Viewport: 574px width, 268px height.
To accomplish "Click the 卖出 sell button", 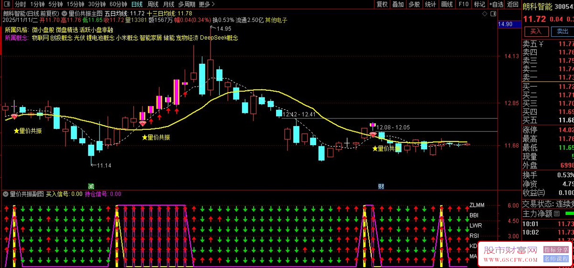I will coord(563,32).
